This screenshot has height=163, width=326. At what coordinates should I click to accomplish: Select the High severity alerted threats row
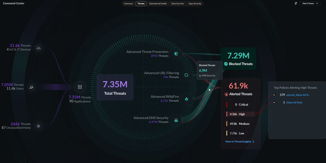(x=240, y=114)
